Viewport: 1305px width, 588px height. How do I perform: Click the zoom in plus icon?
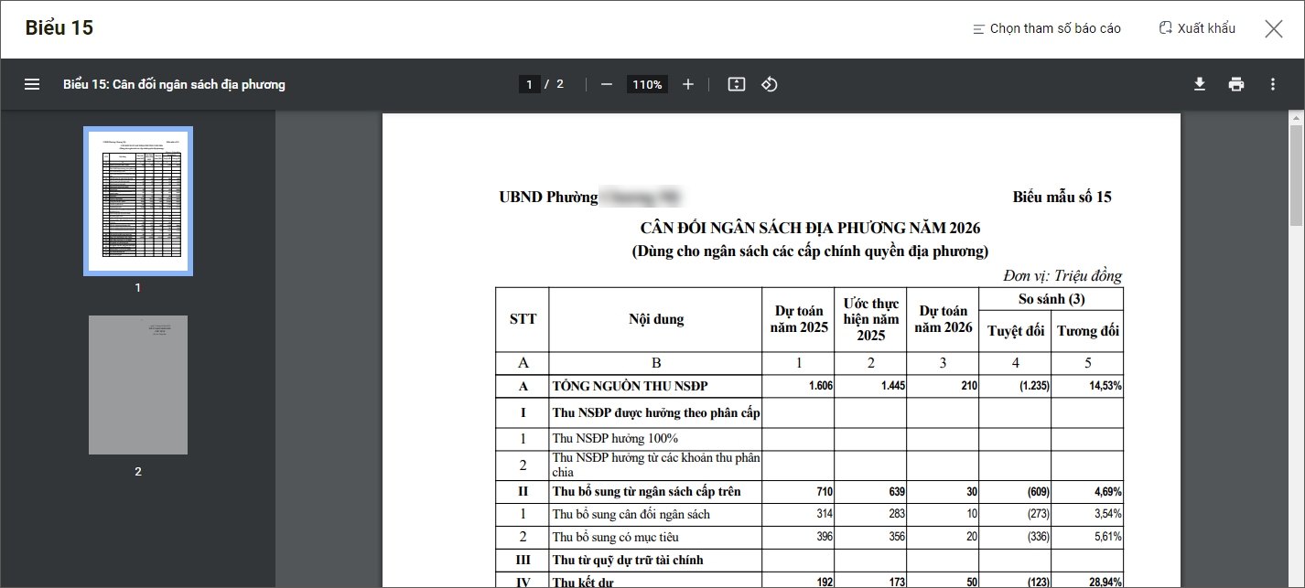[688, 84]
